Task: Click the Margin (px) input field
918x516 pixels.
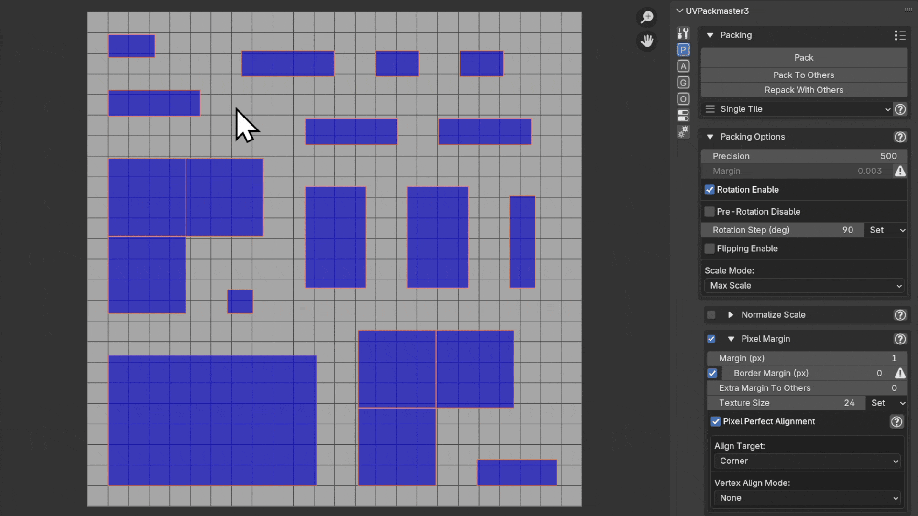Action: (x=807, y=358)
